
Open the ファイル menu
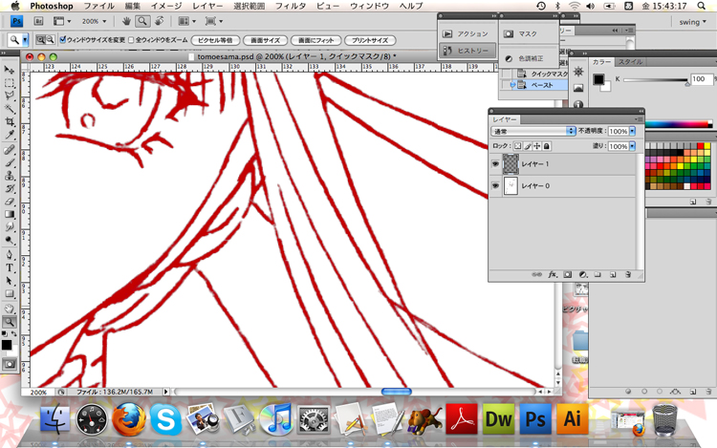click(x=98, y=6)
